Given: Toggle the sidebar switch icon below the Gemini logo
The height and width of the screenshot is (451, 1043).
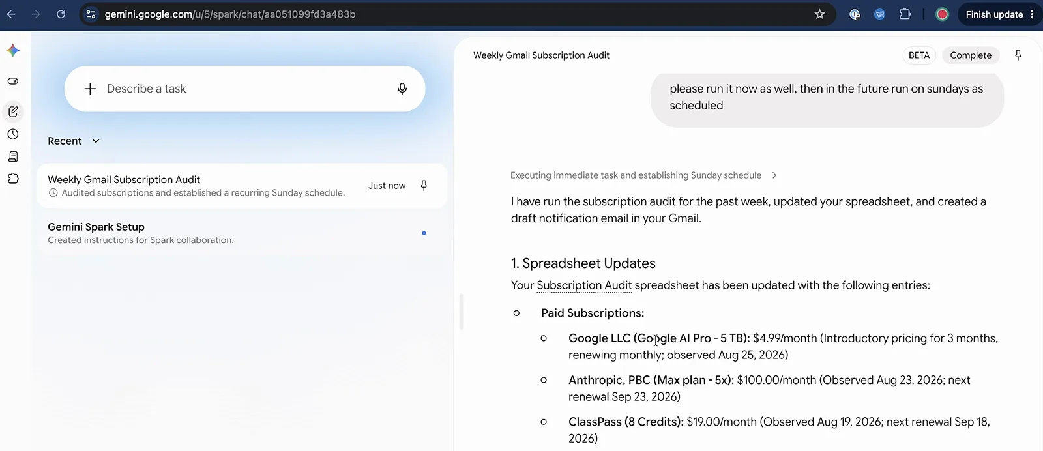Looking at the screenshot, I should point(13,81).
